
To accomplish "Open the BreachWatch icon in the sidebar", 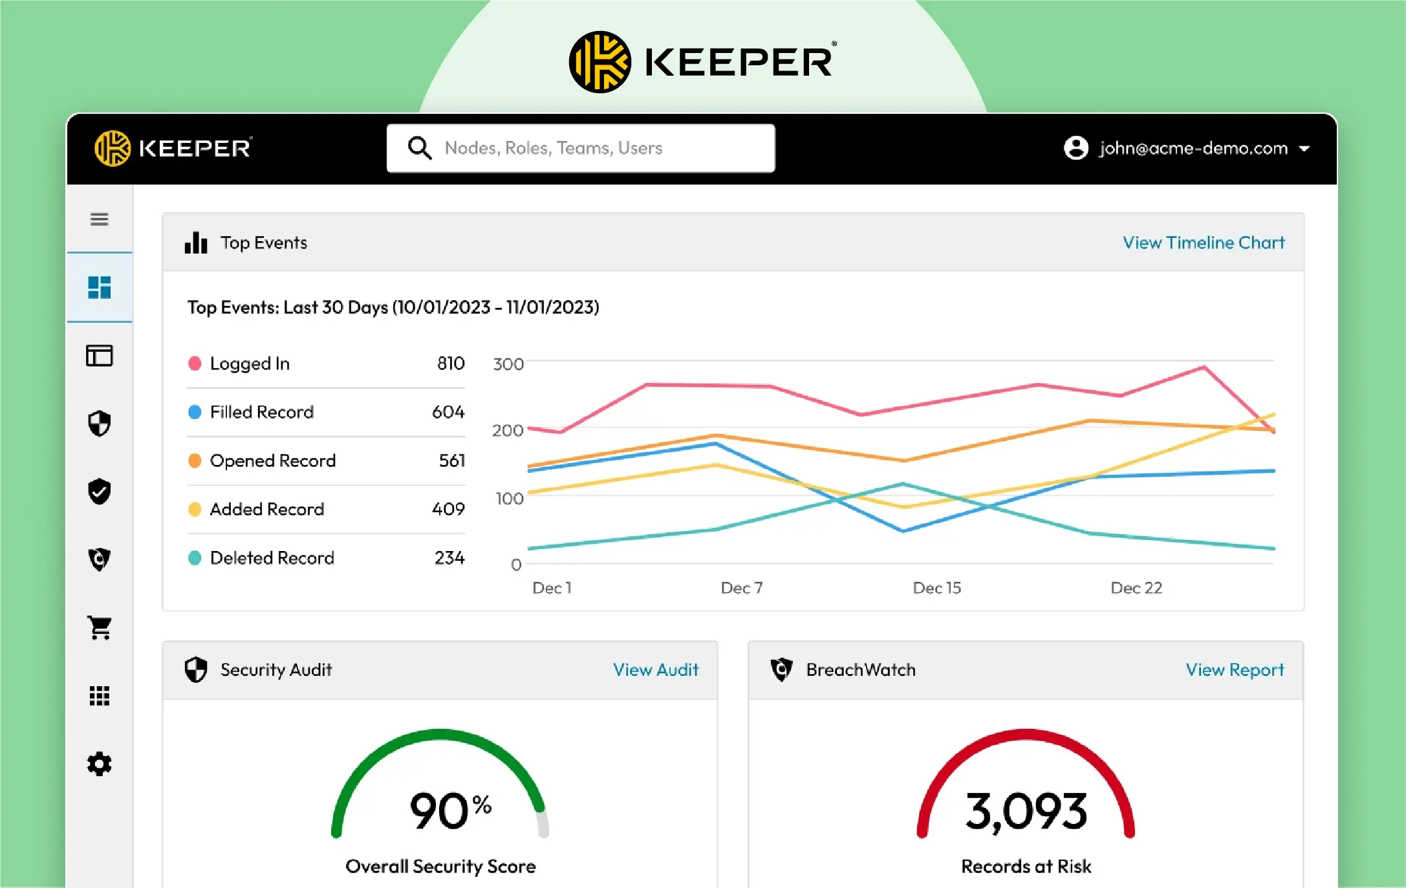I will [x=99, y=559].
